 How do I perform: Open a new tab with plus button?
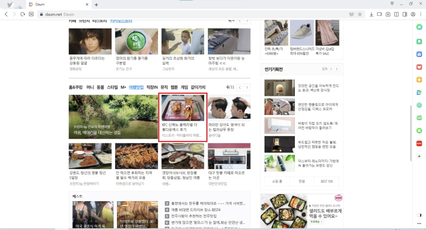[x=96, y=5]
